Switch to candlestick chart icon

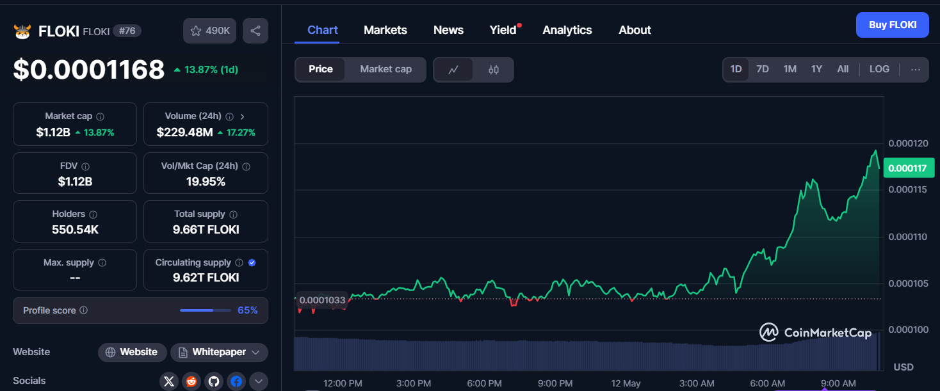tap(494, 70)
